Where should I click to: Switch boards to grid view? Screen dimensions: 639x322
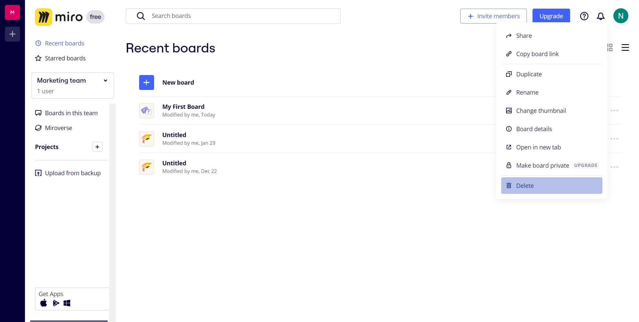point(609,47)
